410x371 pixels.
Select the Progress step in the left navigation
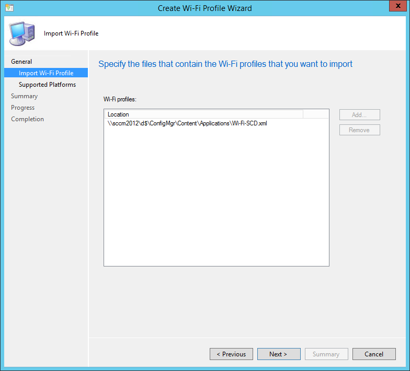click(x=23, y=108)
